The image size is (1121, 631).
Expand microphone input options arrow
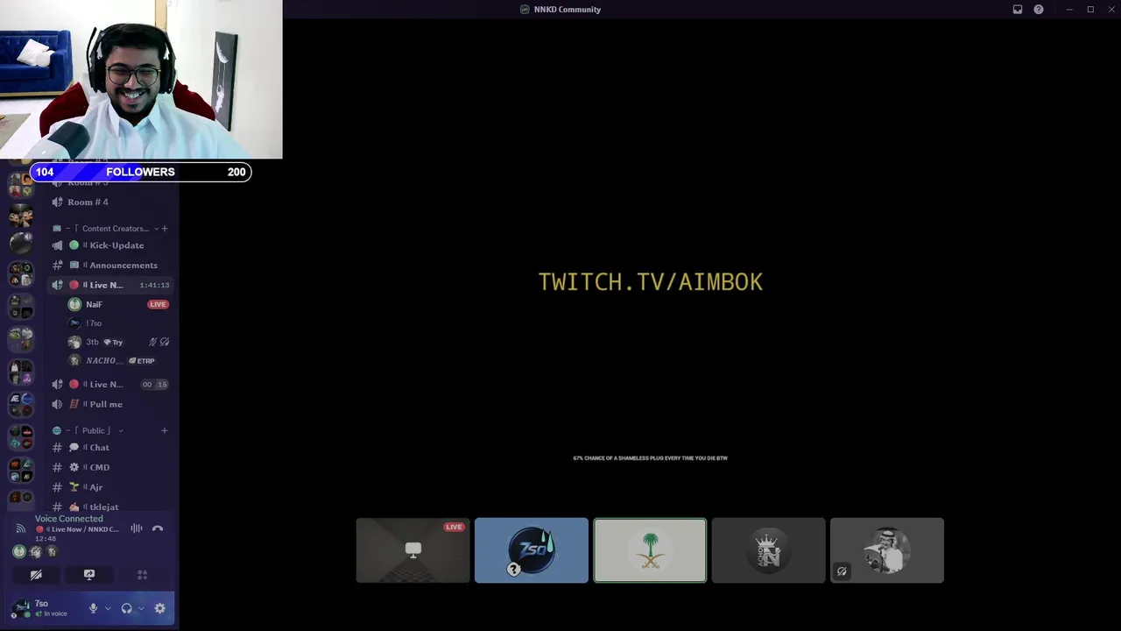(108, 608)
